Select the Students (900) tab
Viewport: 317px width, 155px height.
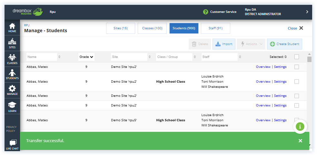click(x=184, y=28)
